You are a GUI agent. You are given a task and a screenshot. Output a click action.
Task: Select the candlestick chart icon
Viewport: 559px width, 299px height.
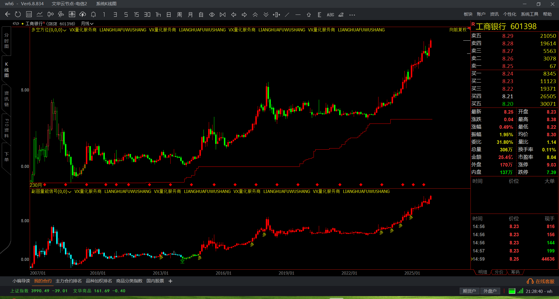[x=50, y=14]
